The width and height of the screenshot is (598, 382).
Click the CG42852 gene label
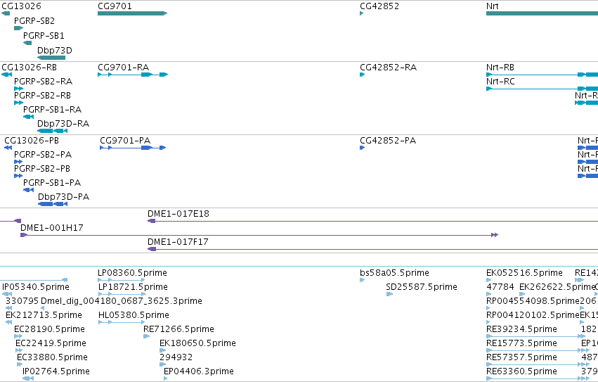pyautogui.click(x=379, y=6)
